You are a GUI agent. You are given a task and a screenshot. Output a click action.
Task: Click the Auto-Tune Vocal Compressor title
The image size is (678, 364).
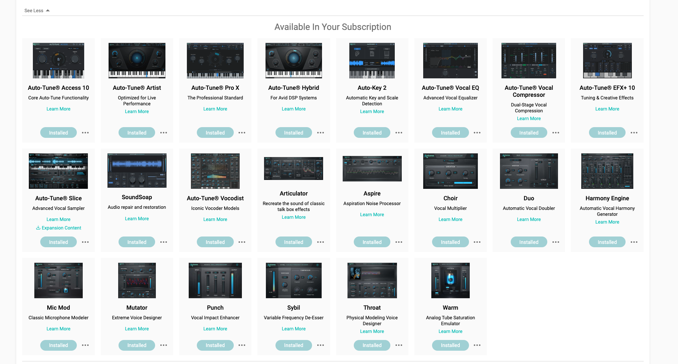click(x=529, y=91)
